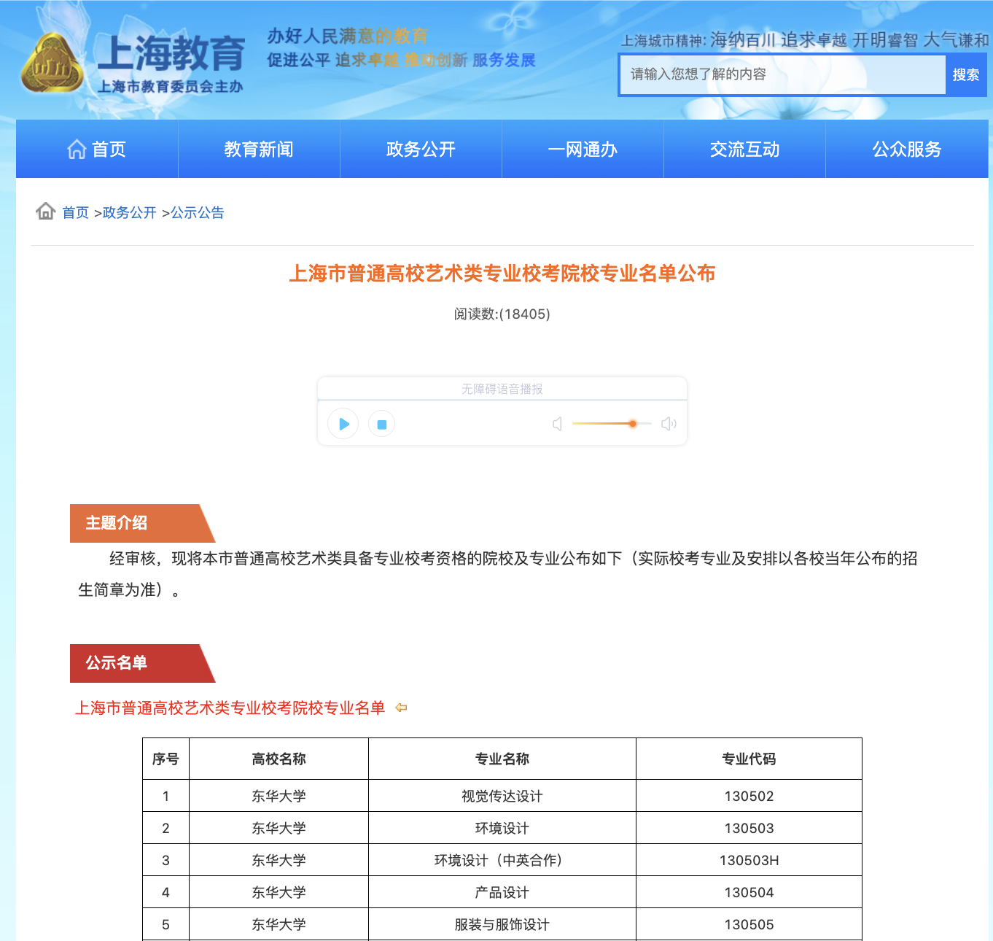The height and width of the screenshot is (941, 993).
Task: Click the 上海市教育委员会主办 subtitle
Action: pyautogui.click(x=170, y=87)
